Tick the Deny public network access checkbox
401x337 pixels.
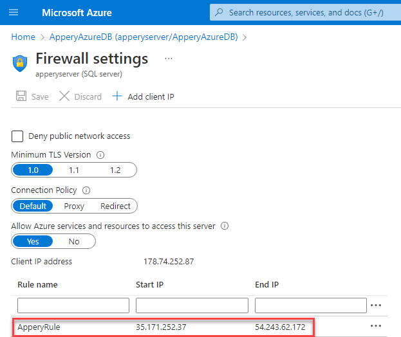[17, 136]
